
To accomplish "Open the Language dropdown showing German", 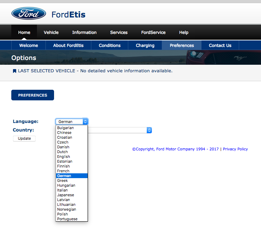I will (72, 122).
